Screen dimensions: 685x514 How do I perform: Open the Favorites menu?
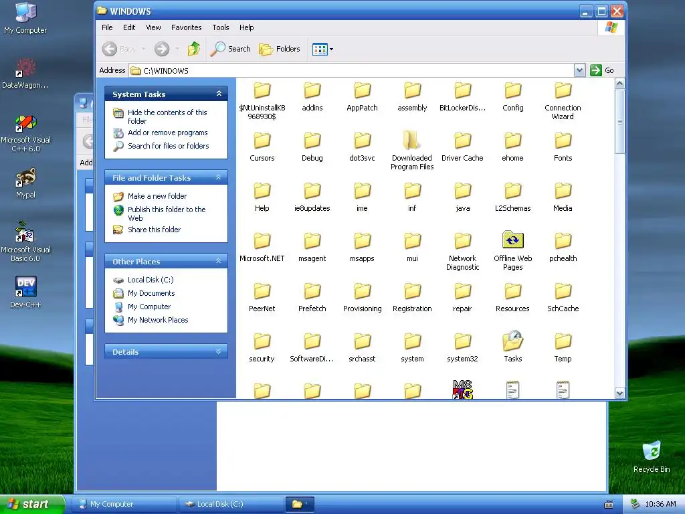[187, 27]
